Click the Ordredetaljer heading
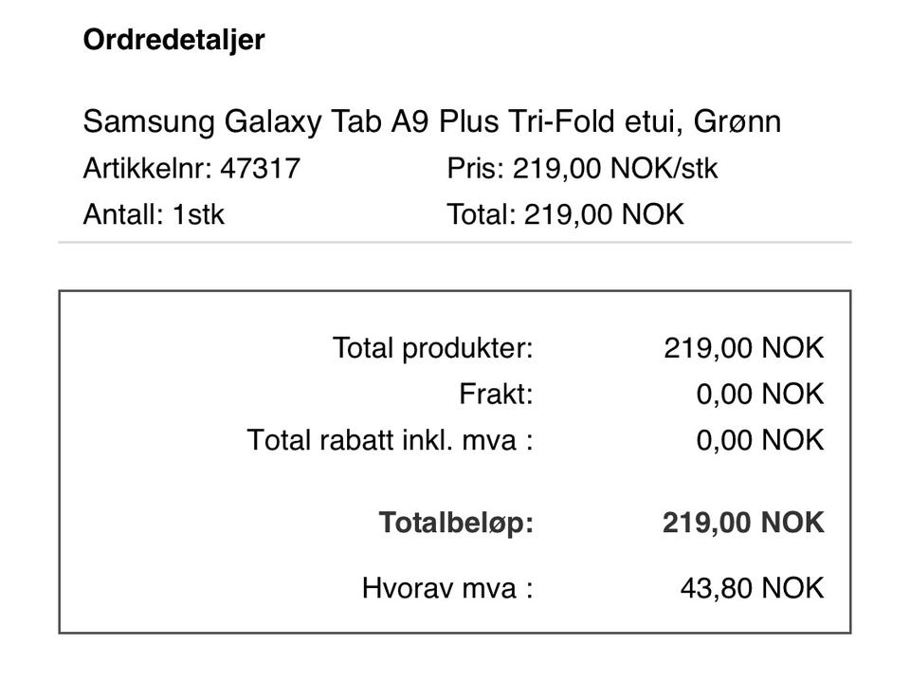This screenshot has height=682, width=910. pos(173,41)
